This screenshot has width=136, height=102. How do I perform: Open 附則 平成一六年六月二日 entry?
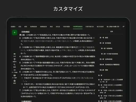pyautogui.click(x=110, y=92)
